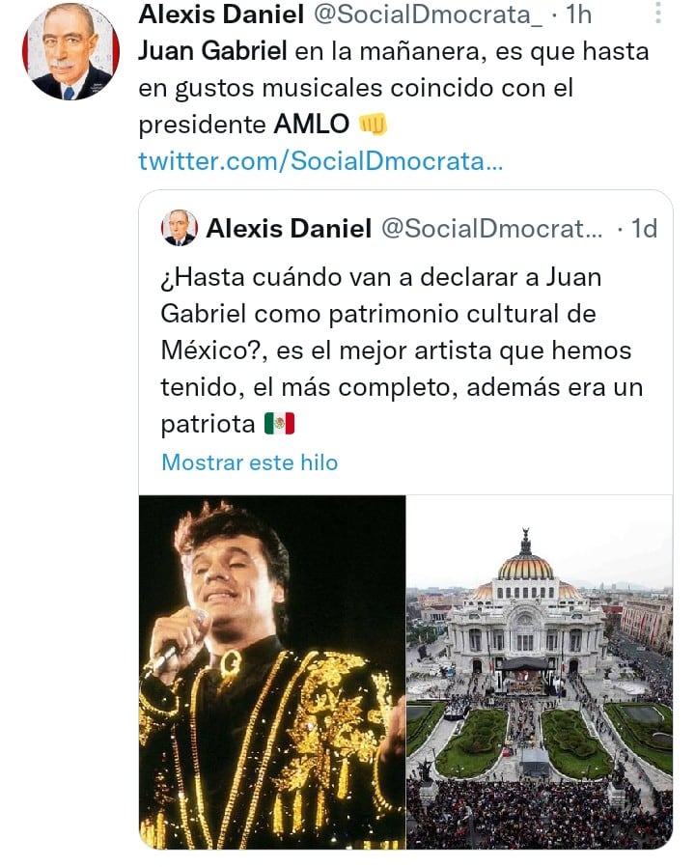Click the yellow fist emoji after AMLO
695x867 pixels.
point(372,126)
